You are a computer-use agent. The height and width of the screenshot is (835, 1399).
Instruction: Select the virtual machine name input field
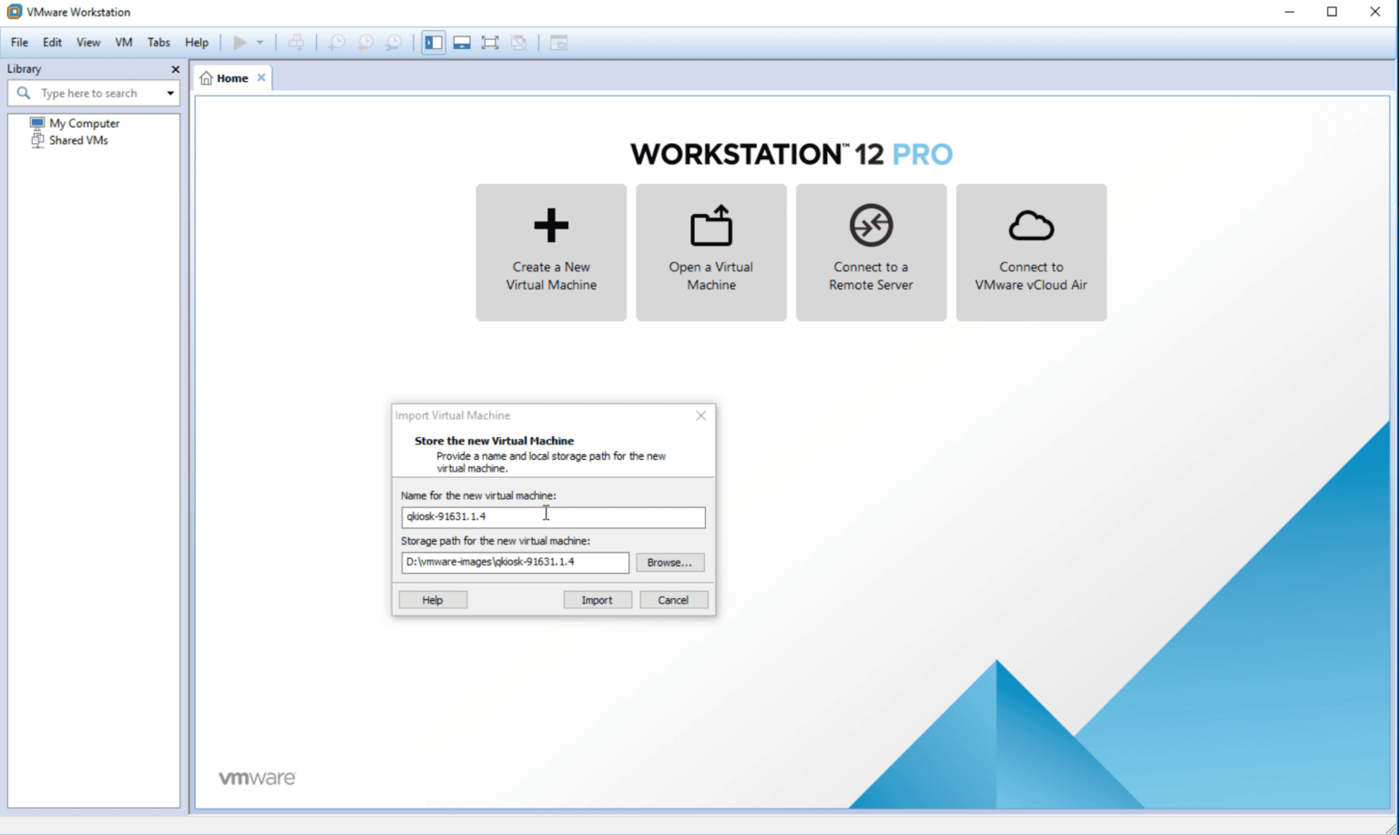pos(553,516)
